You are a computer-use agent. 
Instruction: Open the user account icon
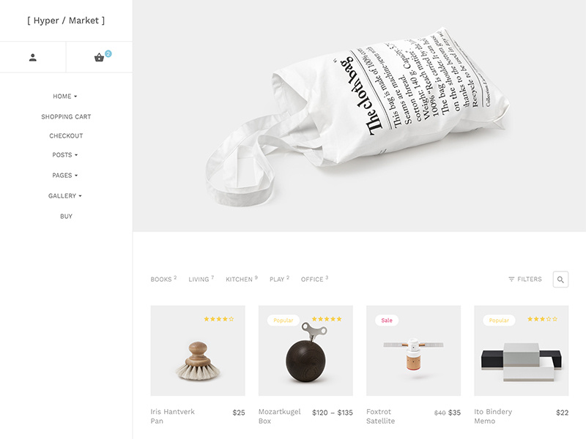(33, 58)
